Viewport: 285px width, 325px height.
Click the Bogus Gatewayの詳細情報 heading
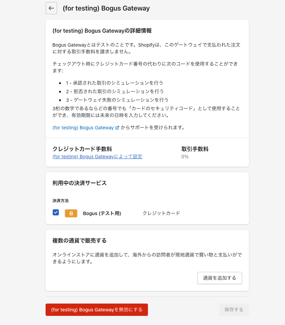coord(102,31)
